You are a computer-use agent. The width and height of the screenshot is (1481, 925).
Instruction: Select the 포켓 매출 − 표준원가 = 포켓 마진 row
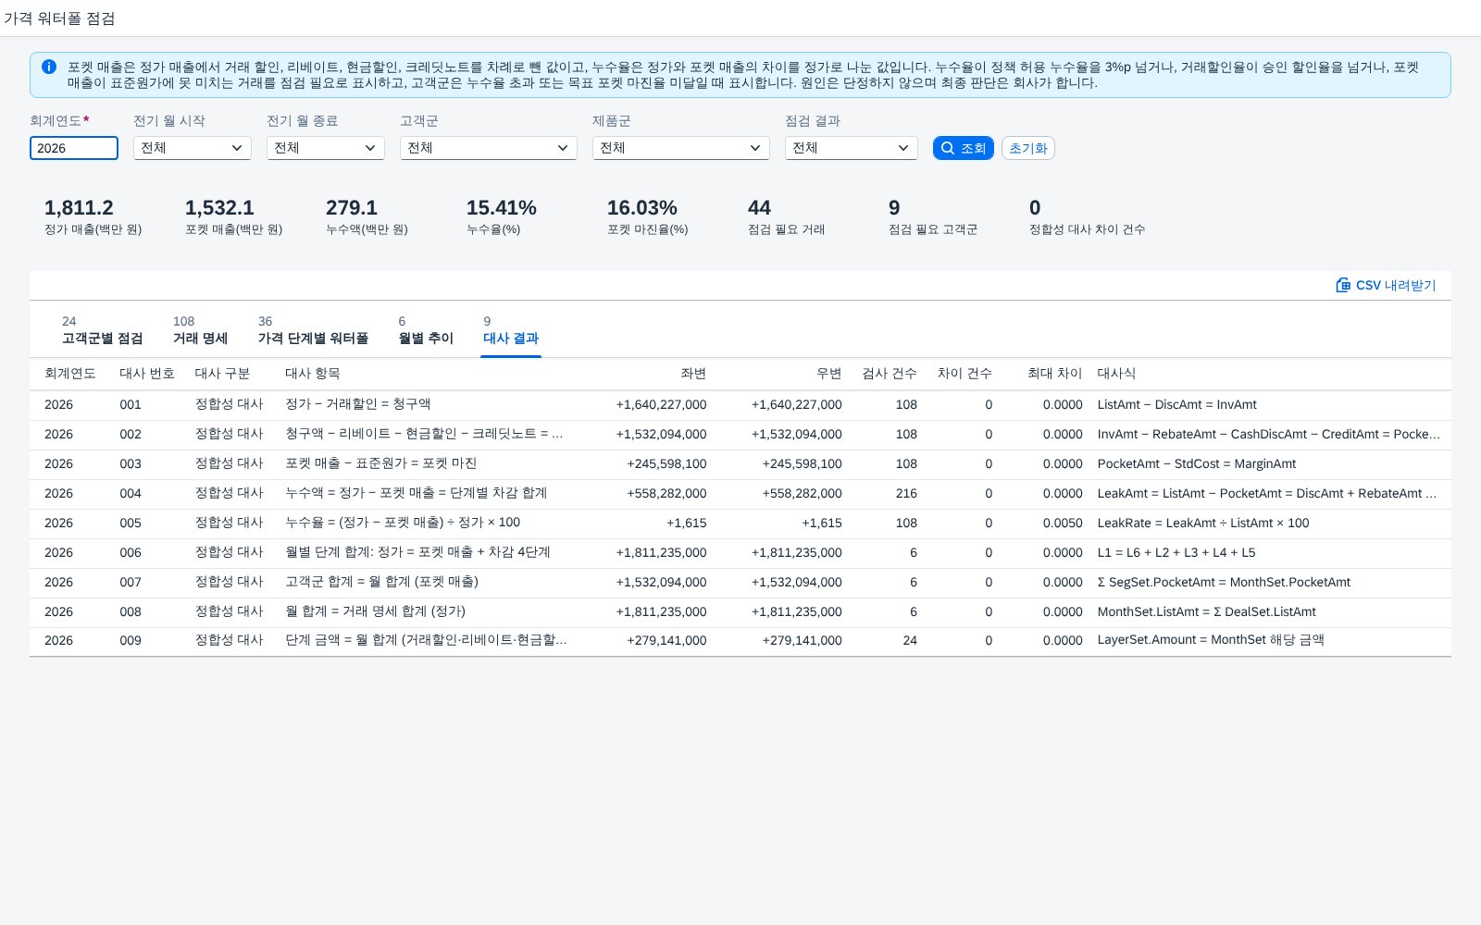tap(740, 464)
